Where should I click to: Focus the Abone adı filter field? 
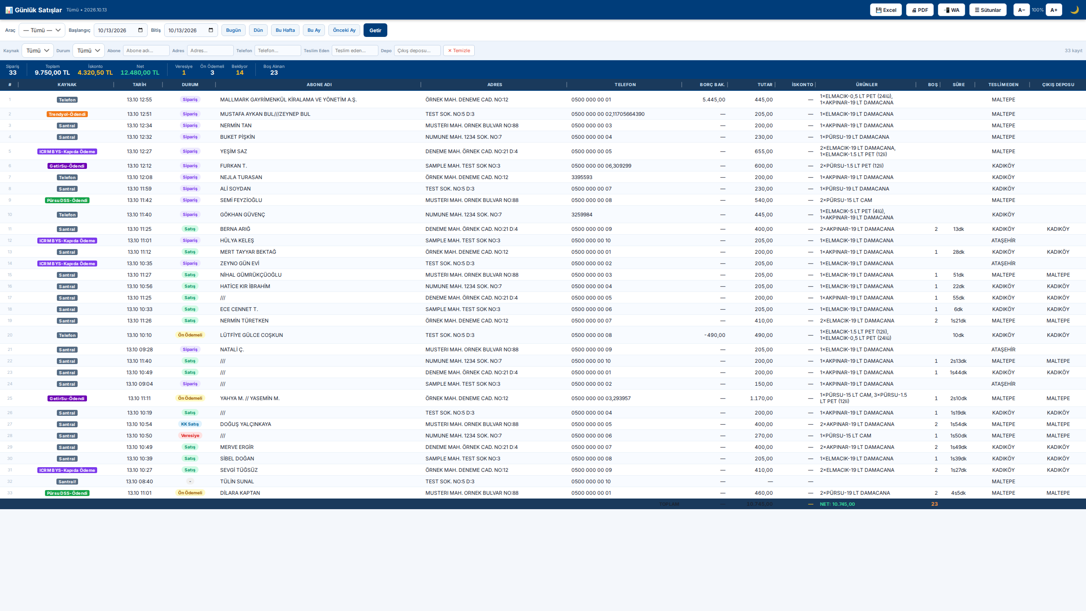pyautogui.click(x=146, y=50)
